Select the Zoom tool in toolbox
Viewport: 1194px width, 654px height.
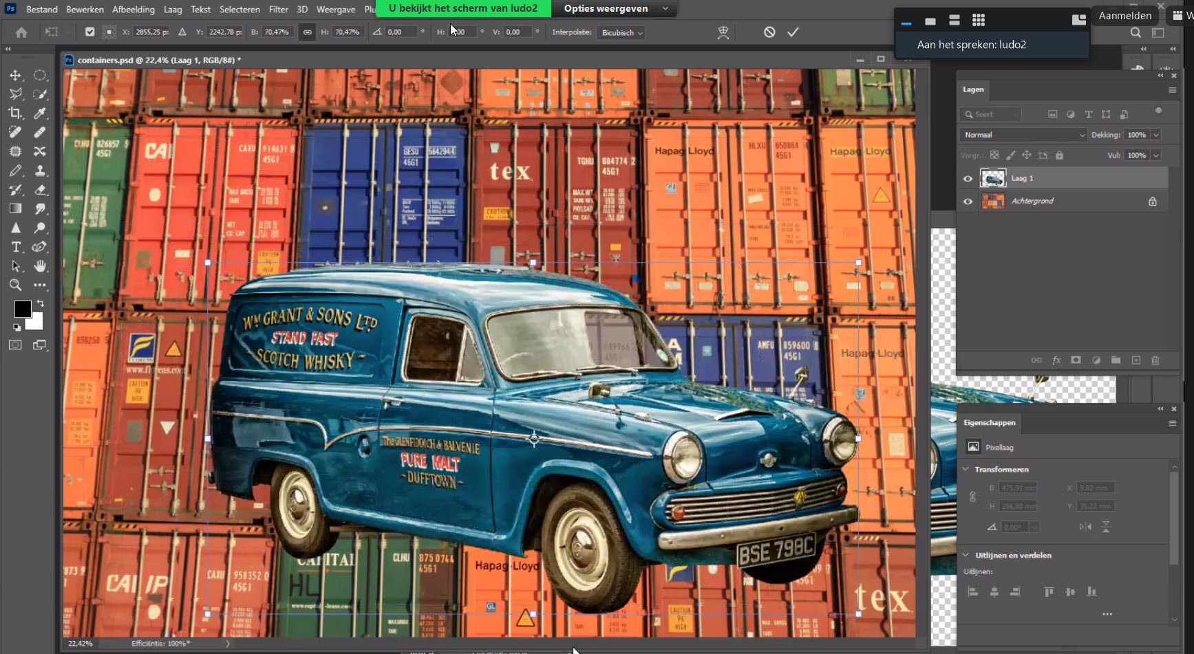click(15, 285)
